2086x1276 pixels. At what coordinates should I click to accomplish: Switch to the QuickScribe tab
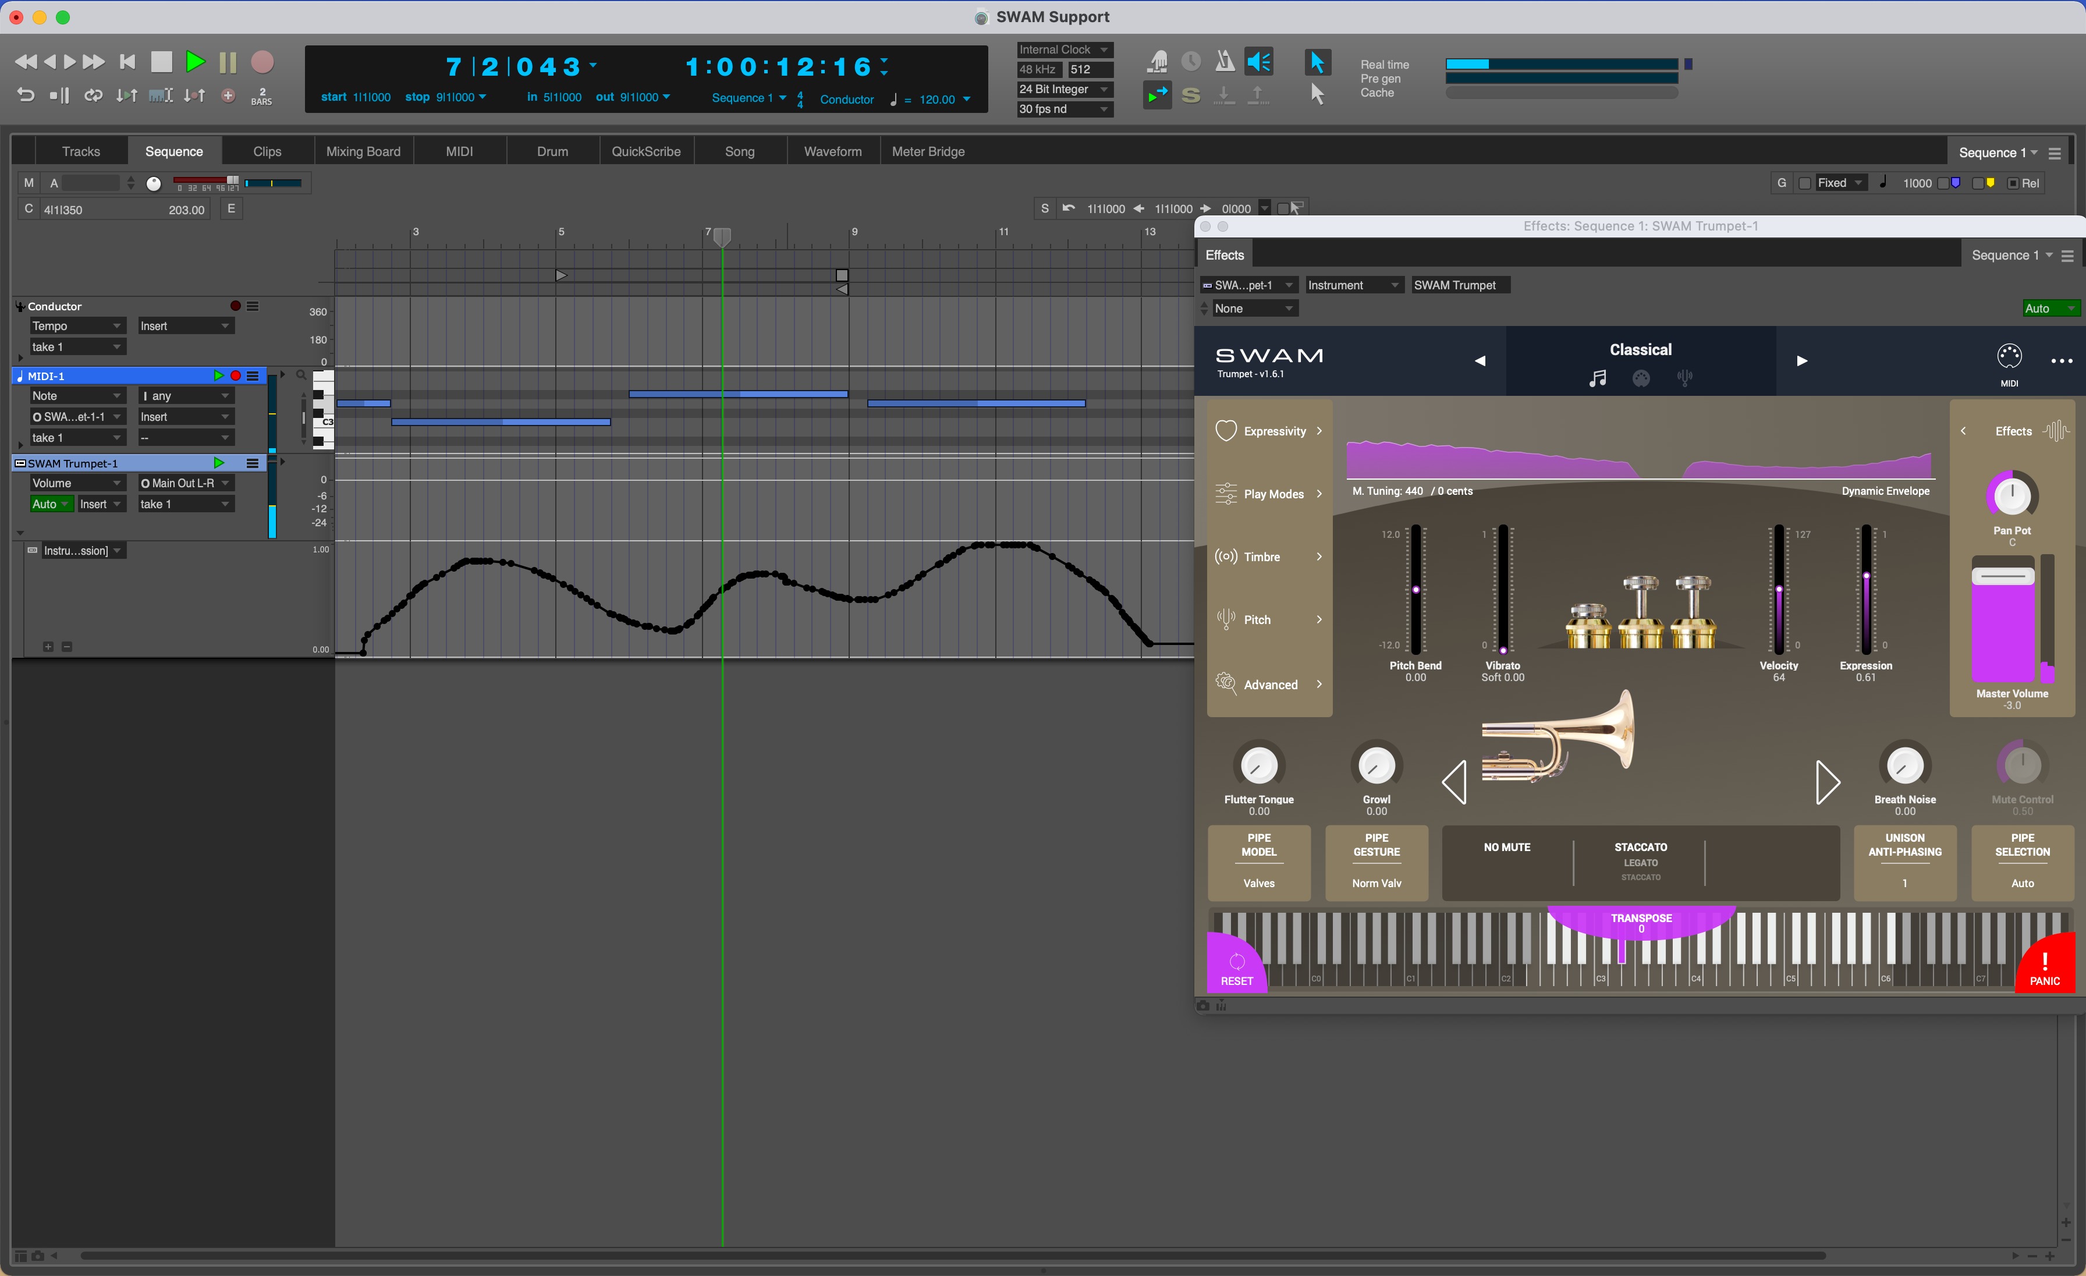pyautogui.click(x=646, y=151)
